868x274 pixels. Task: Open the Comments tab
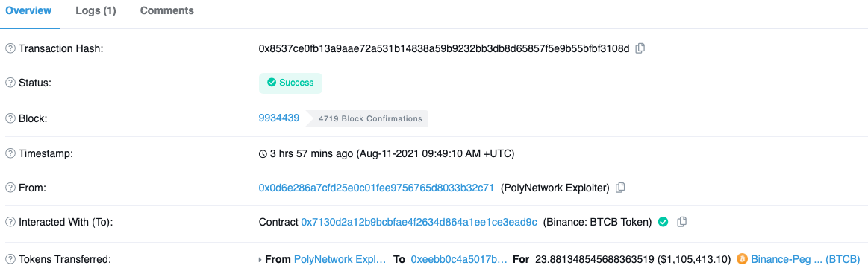point(167,10)
